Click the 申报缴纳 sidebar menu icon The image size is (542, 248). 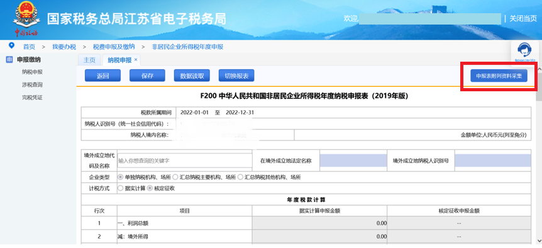9,60
